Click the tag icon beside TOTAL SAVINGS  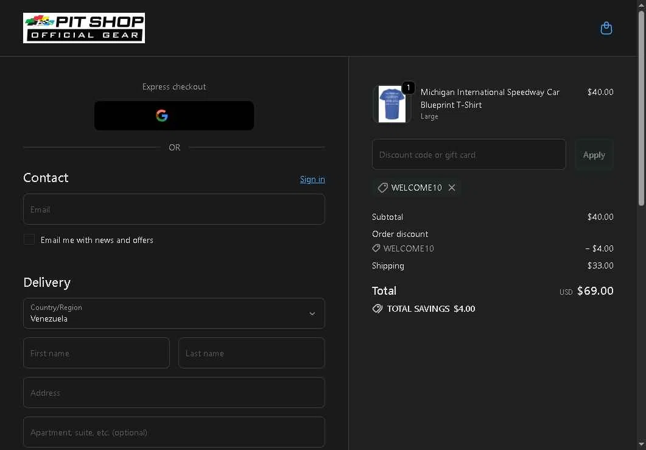377,309
